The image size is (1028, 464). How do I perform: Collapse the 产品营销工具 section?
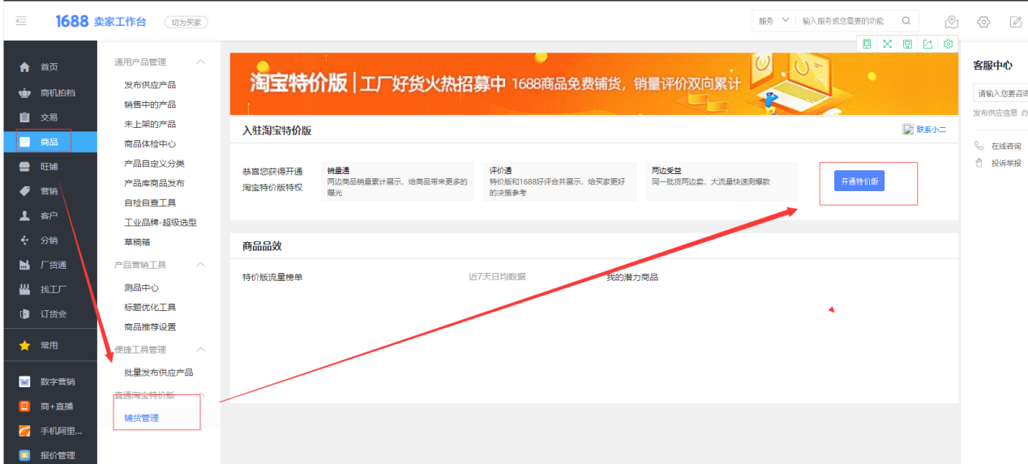click(x=201, y=265)
